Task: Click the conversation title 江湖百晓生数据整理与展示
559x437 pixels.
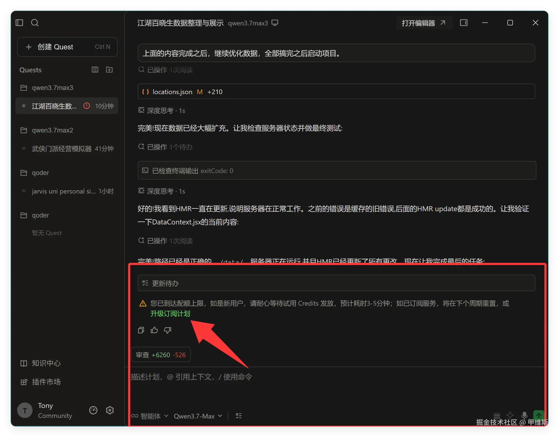Action: tap(181, 23)
